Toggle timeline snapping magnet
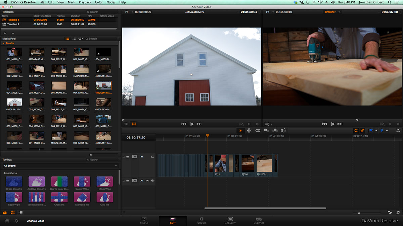This screenshot has height=226, width=403. (x=356, y=130)
